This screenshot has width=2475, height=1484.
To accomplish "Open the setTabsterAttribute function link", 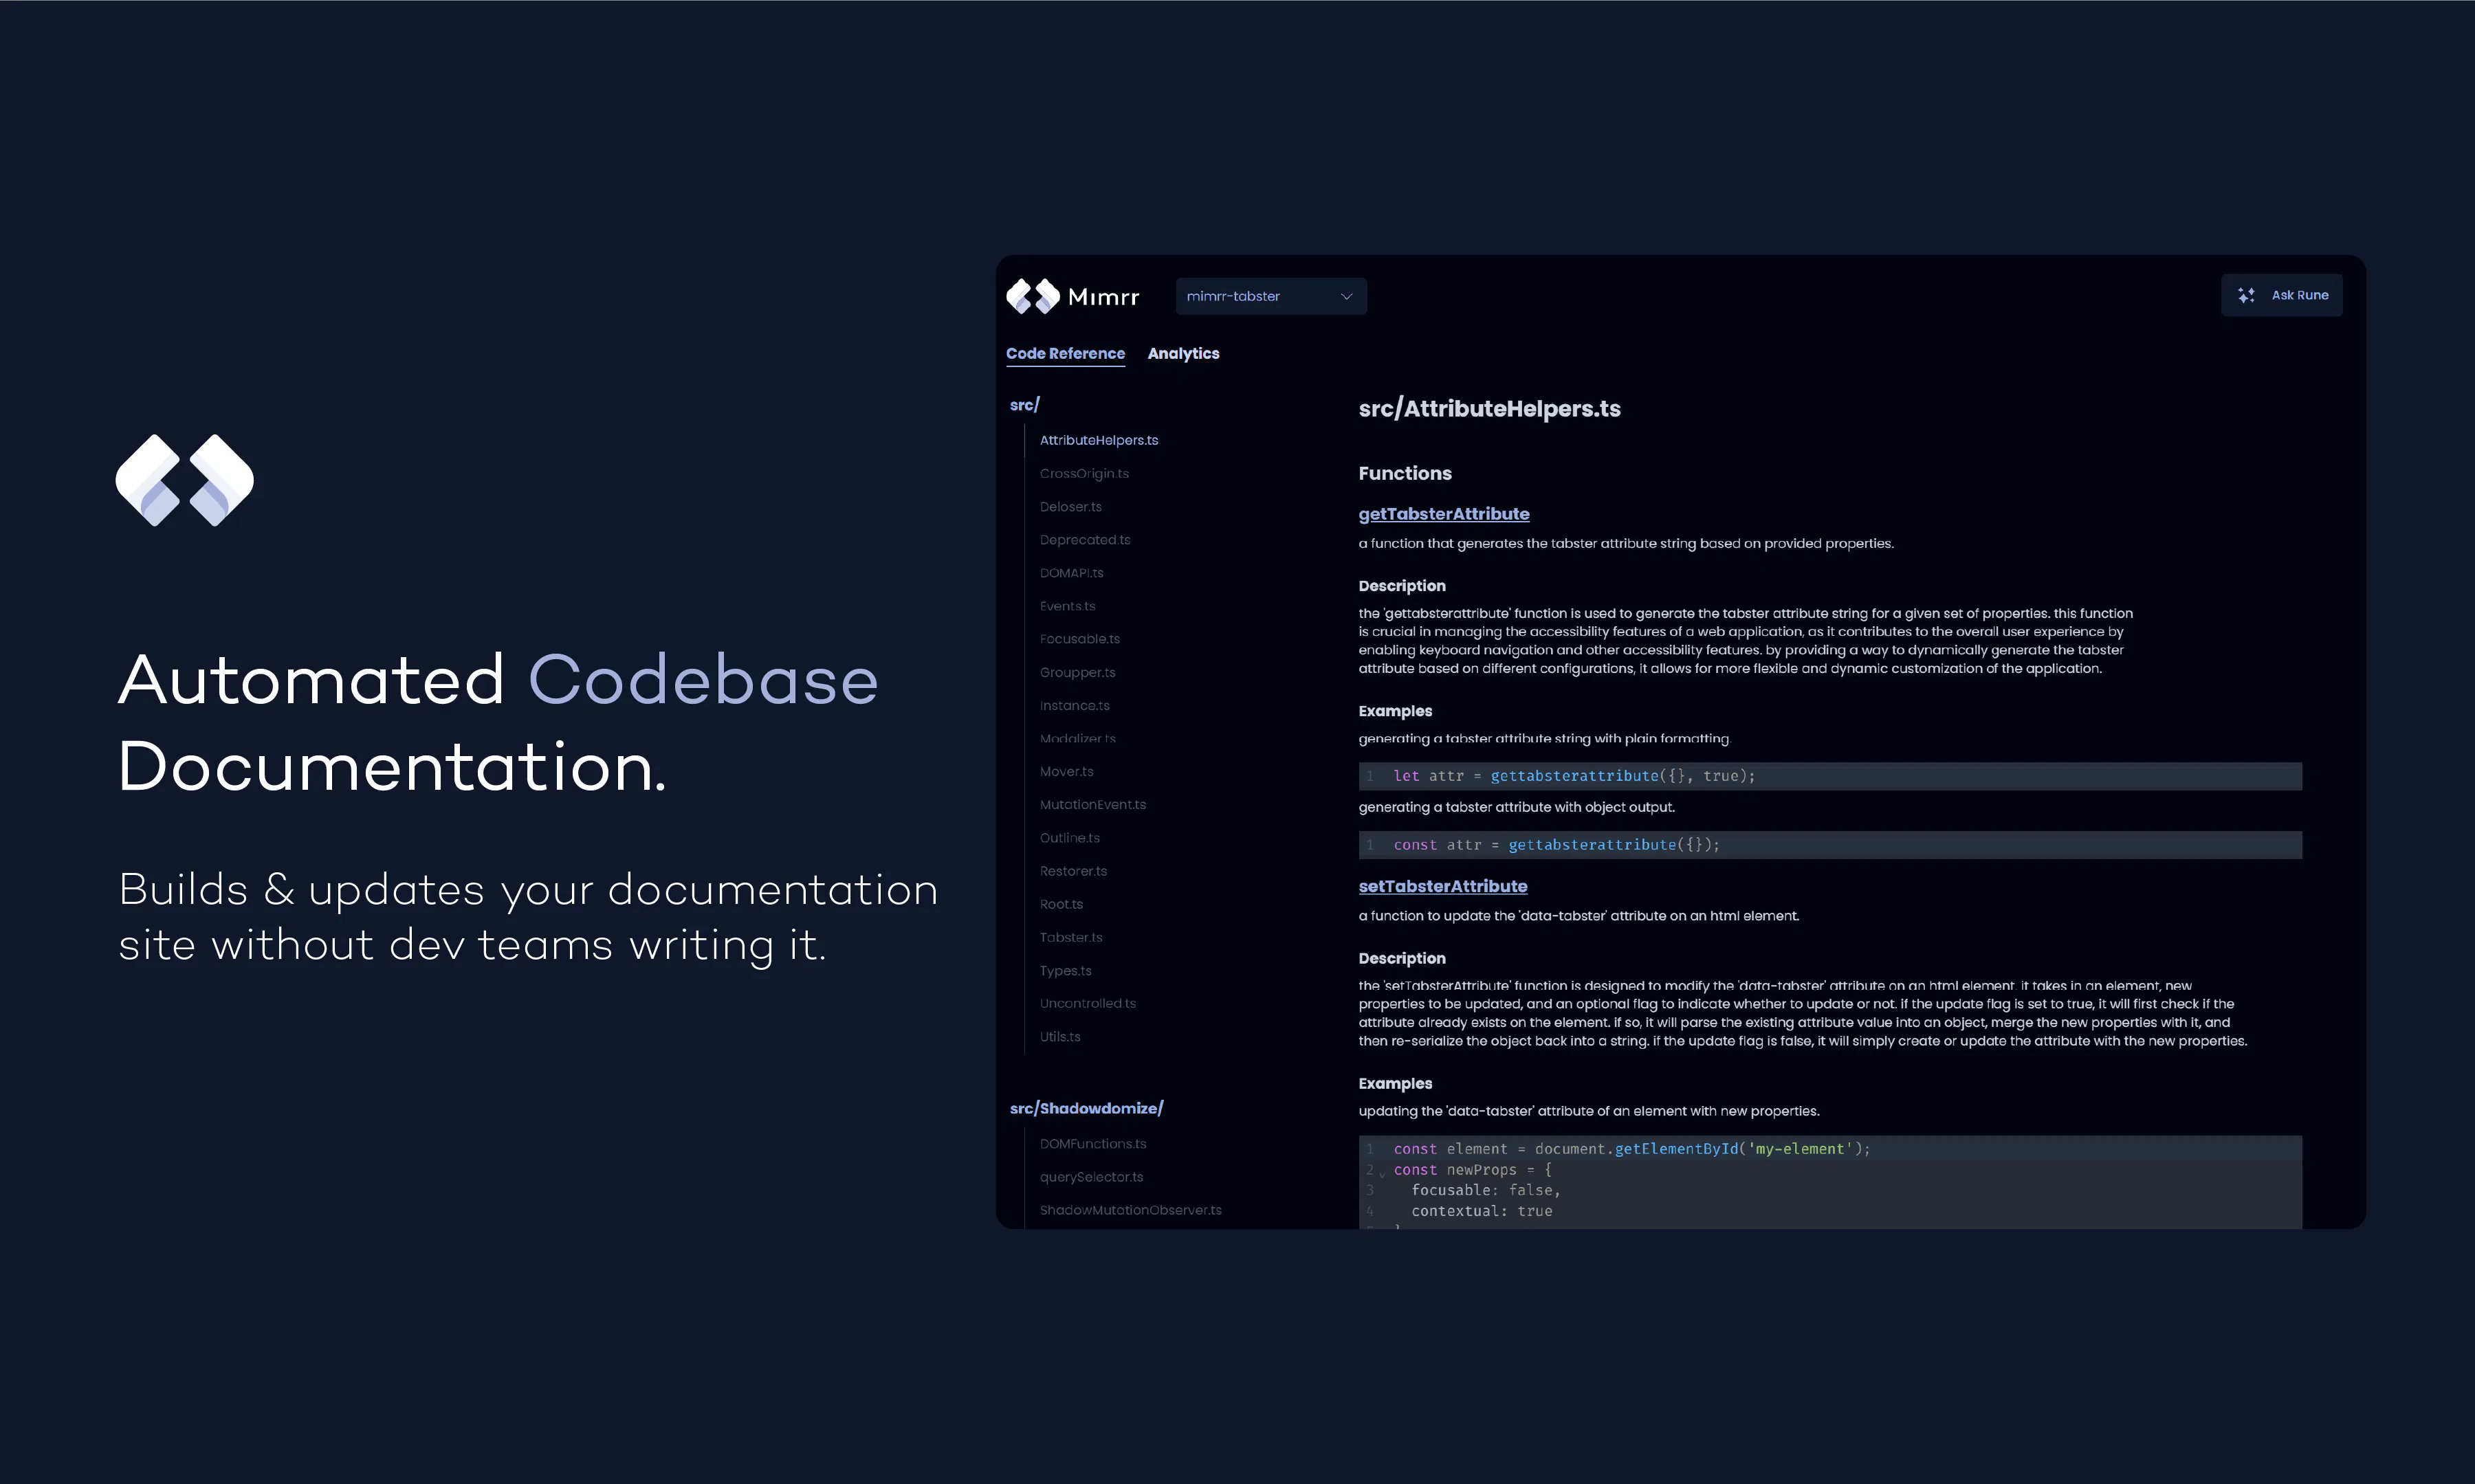I will coord(1442,886).
